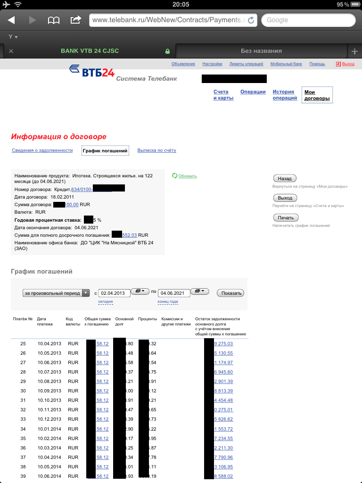Click the Помощь link

tap(317, 64)
